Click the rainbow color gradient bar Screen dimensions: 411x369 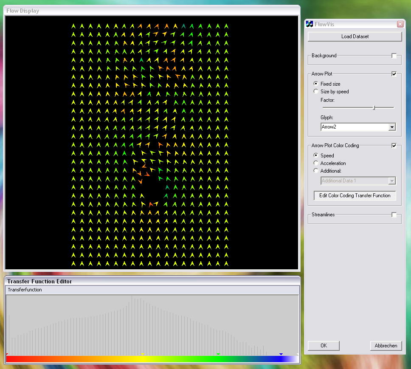(152, 359)
